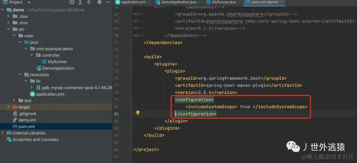Click the Select Opened File crosshair icon

[x=72, y=2]
